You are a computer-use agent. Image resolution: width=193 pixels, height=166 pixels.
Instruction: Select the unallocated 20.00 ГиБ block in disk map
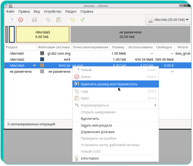coord(130,35)
